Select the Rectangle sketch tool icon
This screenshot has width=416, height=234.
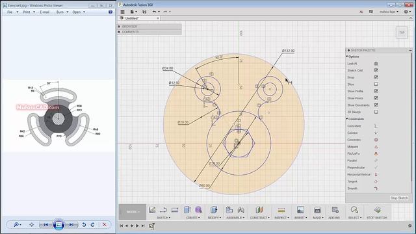(175, 210)
